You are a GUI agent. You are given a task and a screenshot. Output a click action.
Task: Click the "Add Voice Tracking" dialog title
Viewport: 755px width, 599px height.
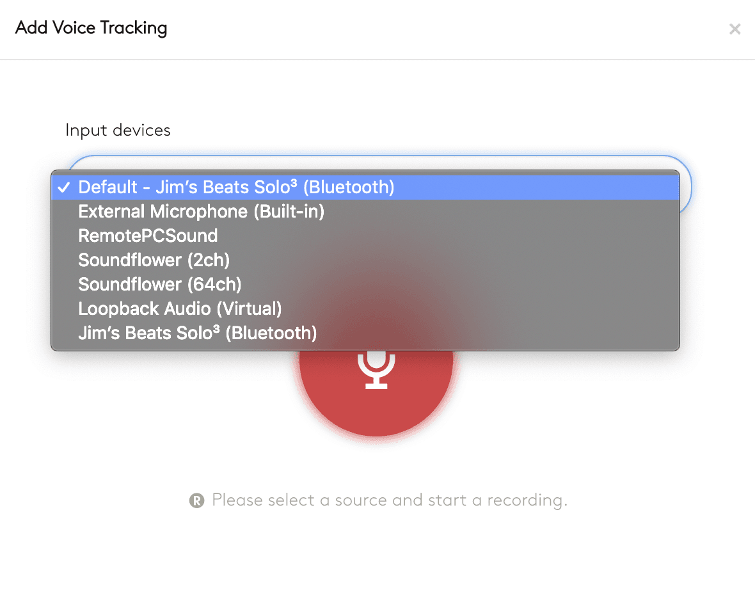tap(91, 28)
